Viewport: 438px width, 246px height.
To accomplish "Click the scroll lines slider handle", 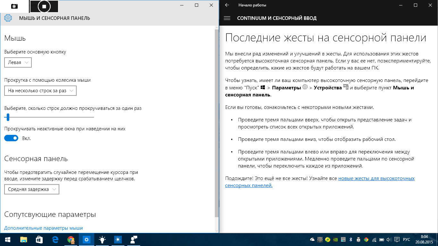I will [x=8, y=118].
